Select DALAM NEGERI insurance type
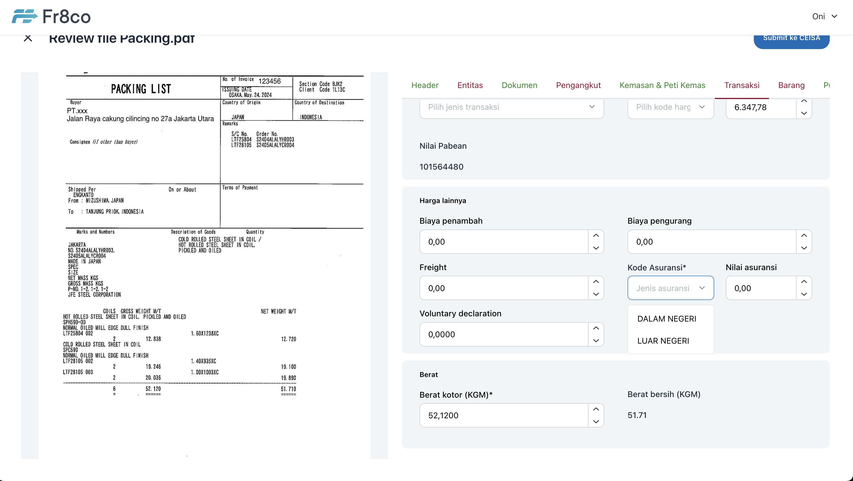The height and width of the screenshot is (481, 853). 667,318
